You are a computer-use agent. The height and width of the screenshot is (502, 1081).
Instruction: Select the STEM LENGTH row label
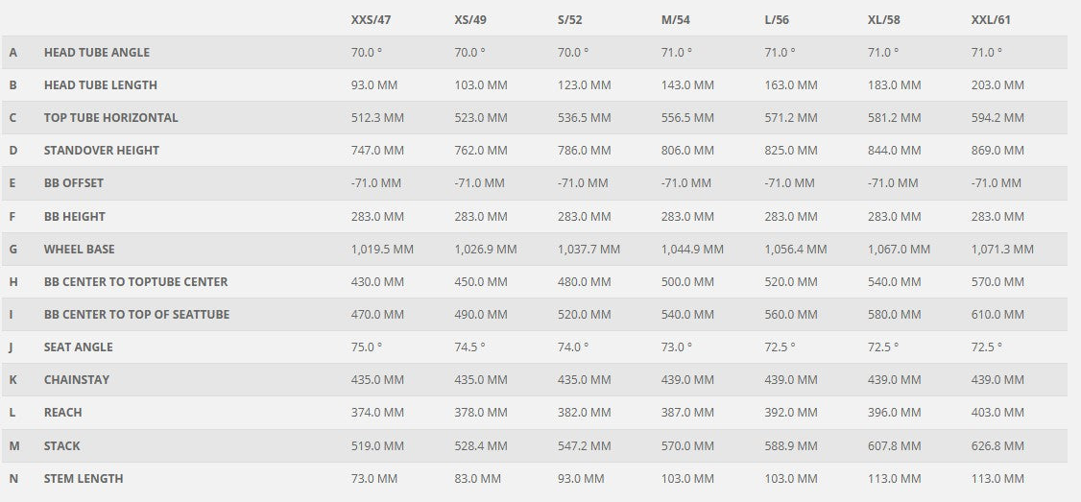[x=84, y=479]
